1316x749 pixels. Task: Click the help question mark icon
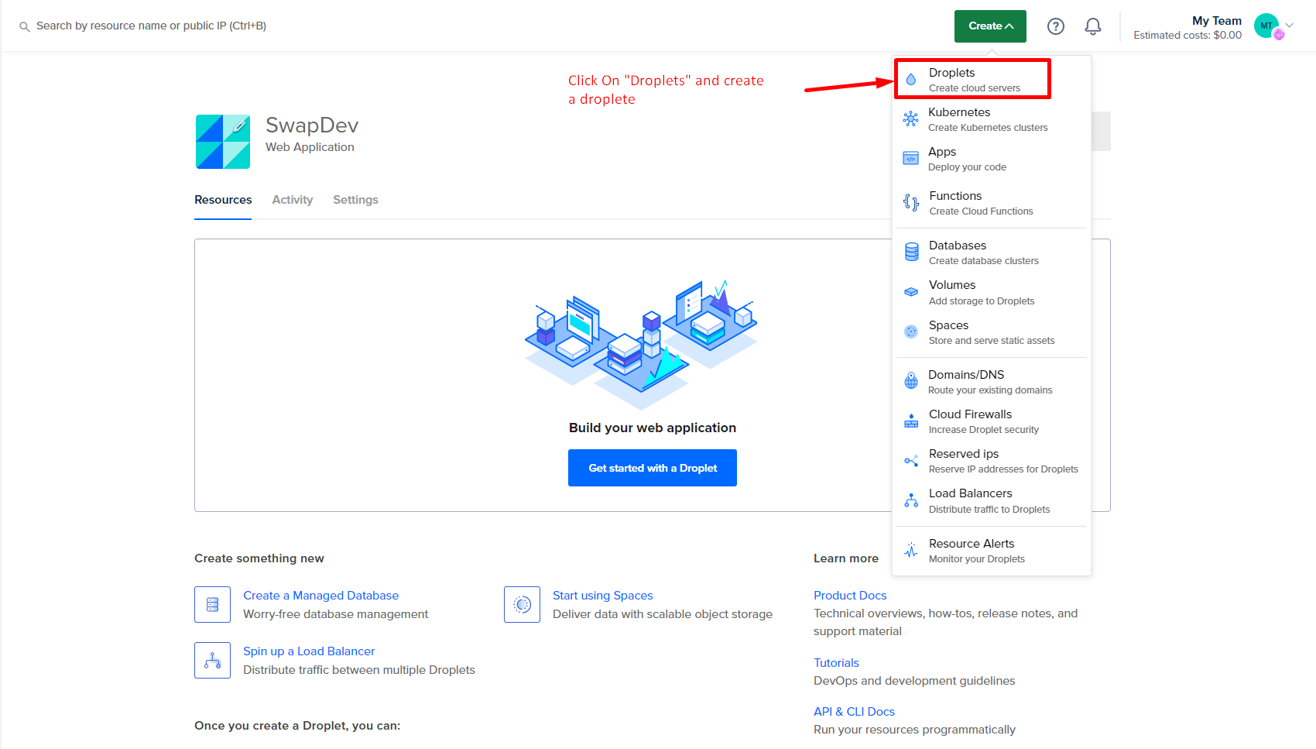pos(1055,26)
